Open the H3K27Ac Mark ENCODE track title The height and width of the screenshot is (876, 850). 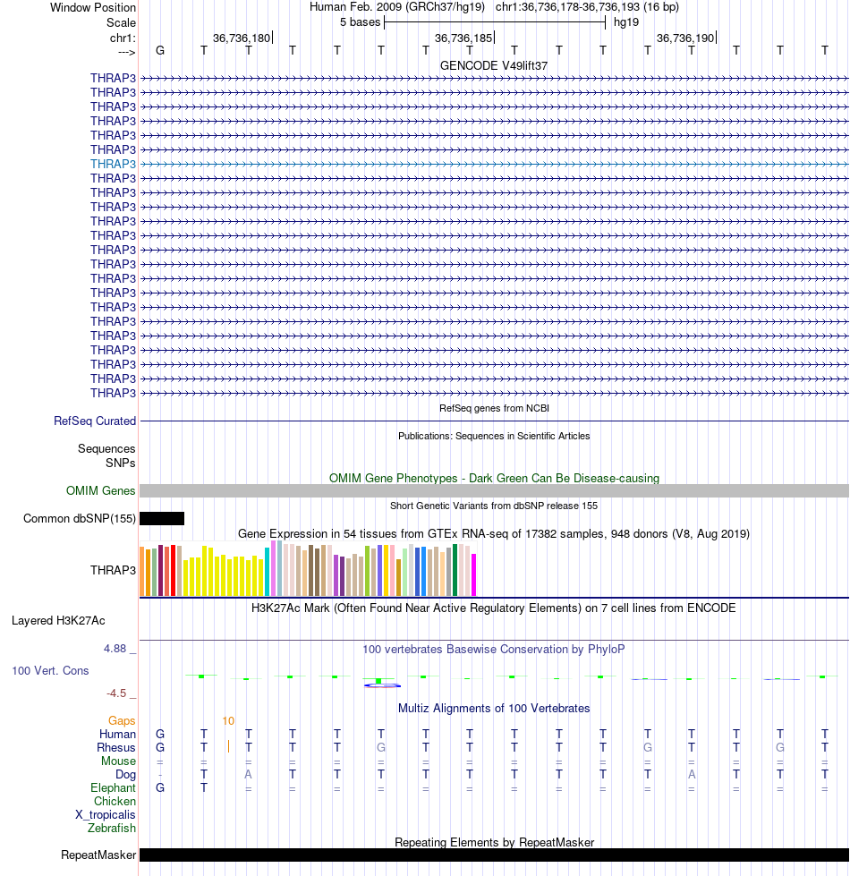494,608
